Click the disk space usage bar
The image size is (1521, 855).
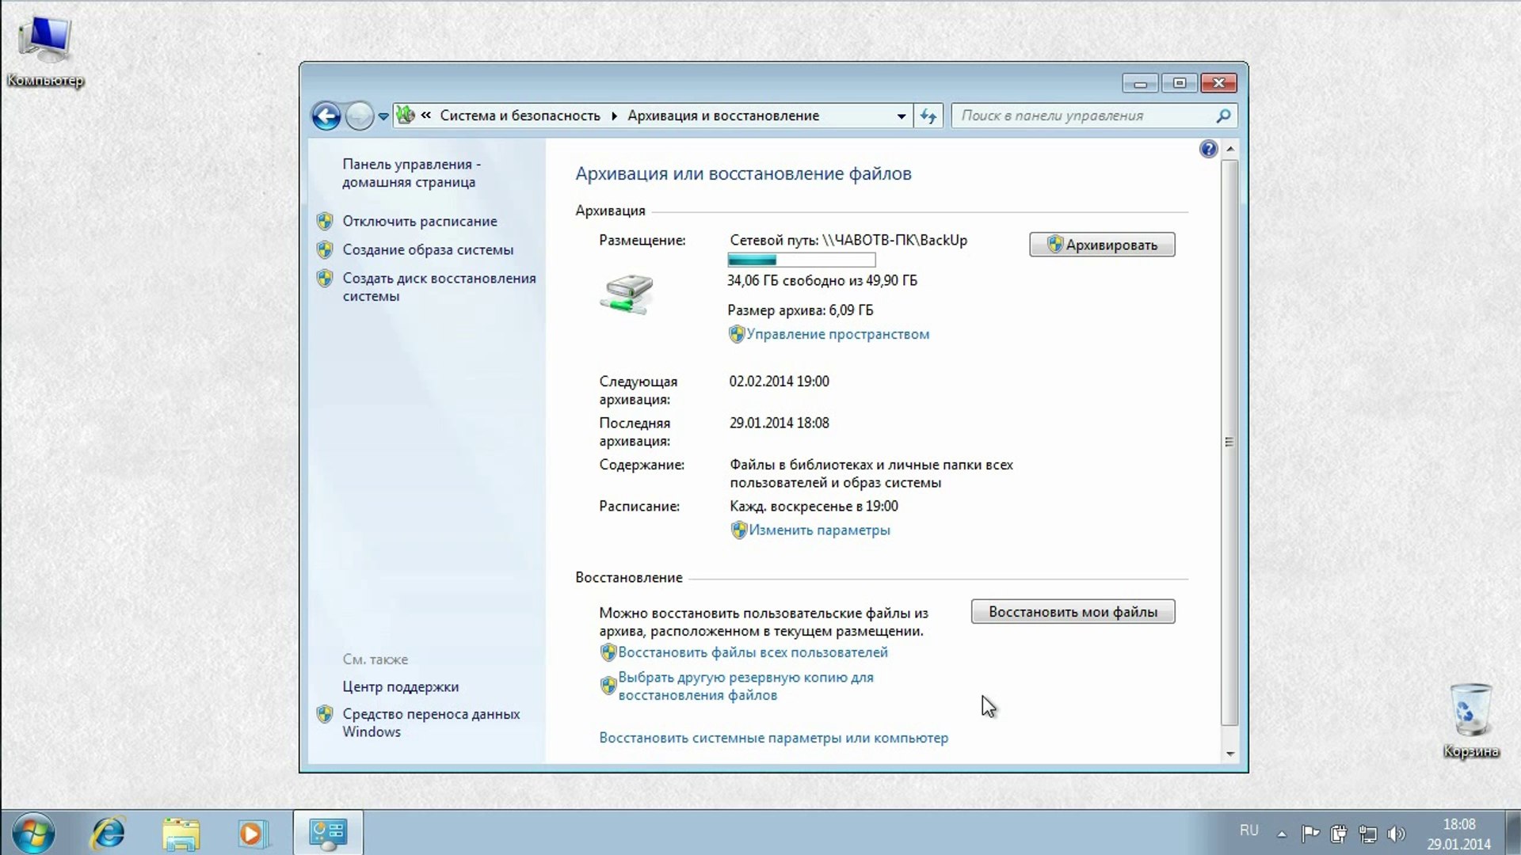[802, 260]
